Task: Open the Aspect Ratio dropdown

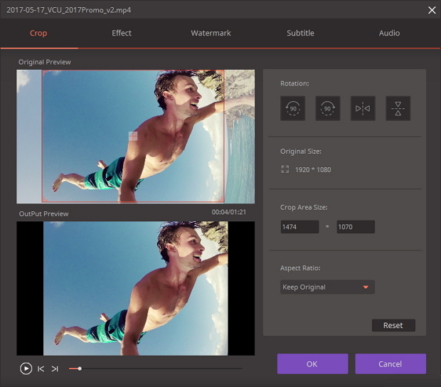Action: click(x=327, y=287)
